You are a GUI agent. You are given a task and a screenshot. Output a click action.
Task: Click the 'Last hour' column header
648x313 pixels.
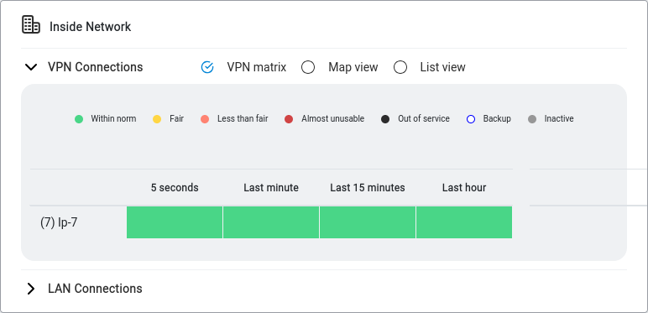(x=464, y=187)
